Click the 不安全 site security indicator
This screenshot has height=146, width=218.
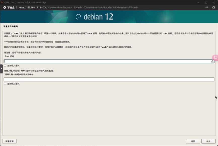pos(9,8)
